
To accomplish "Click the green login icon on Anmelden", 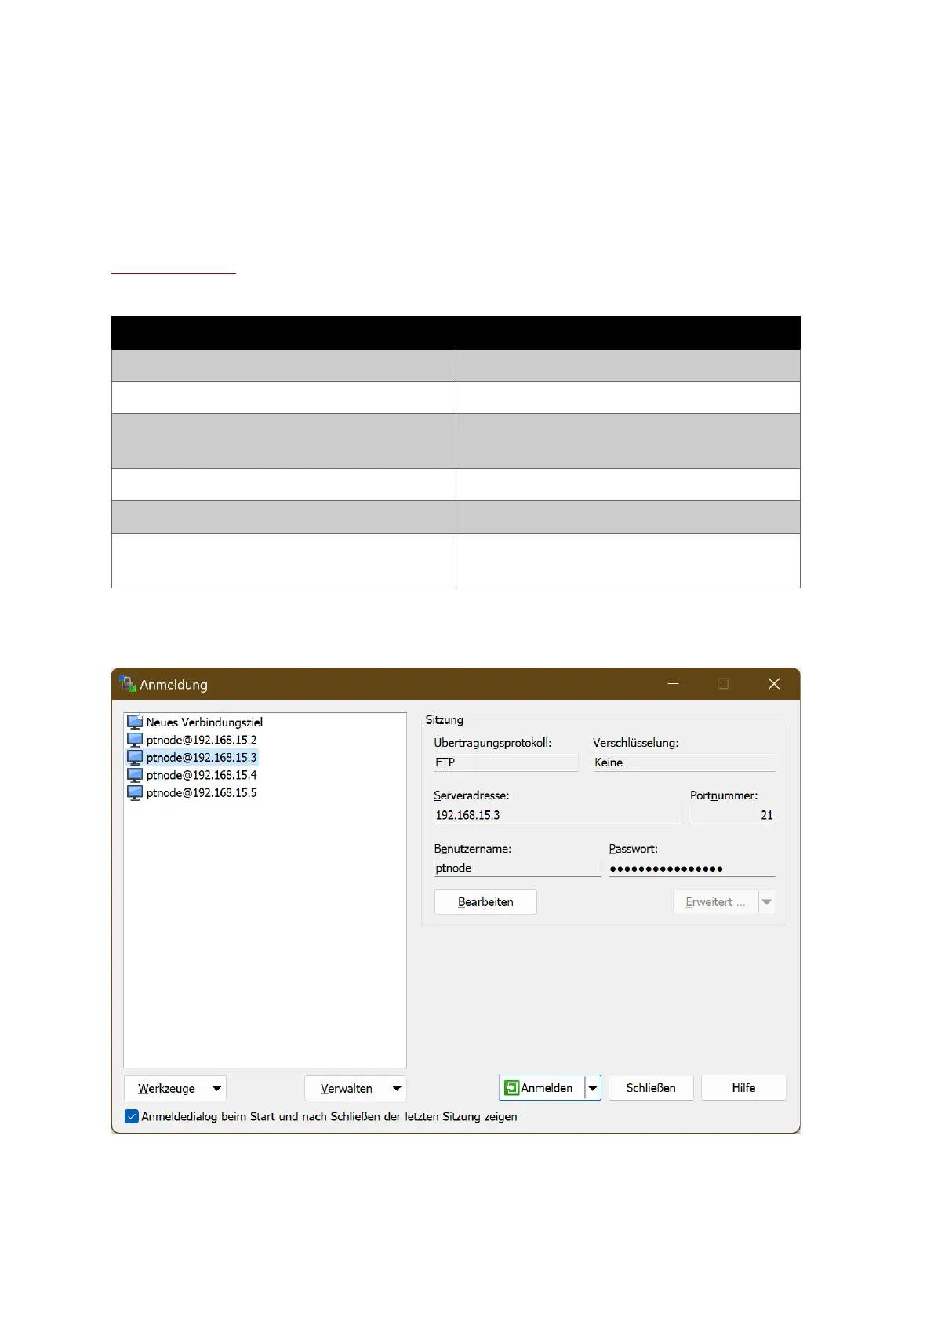I will (511, 1088).
